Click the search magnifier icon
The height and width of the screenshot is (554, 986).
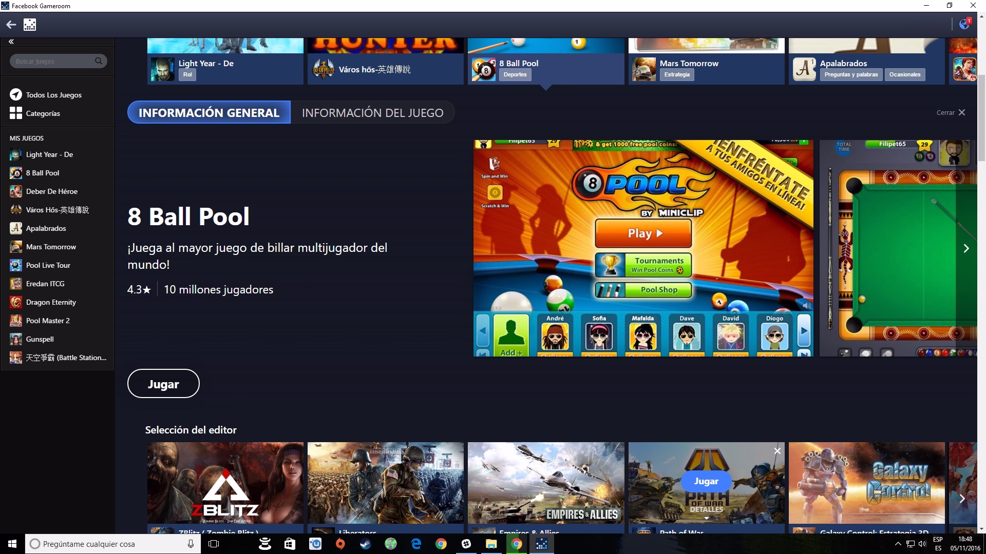click(x=99, y=61)
